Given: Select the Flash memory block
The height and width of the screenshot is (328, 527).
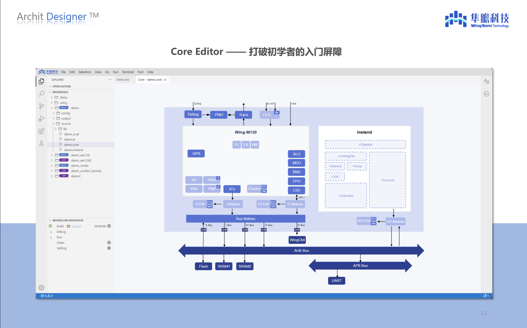Looking at the screenshot, I should (x=204, y=266).
